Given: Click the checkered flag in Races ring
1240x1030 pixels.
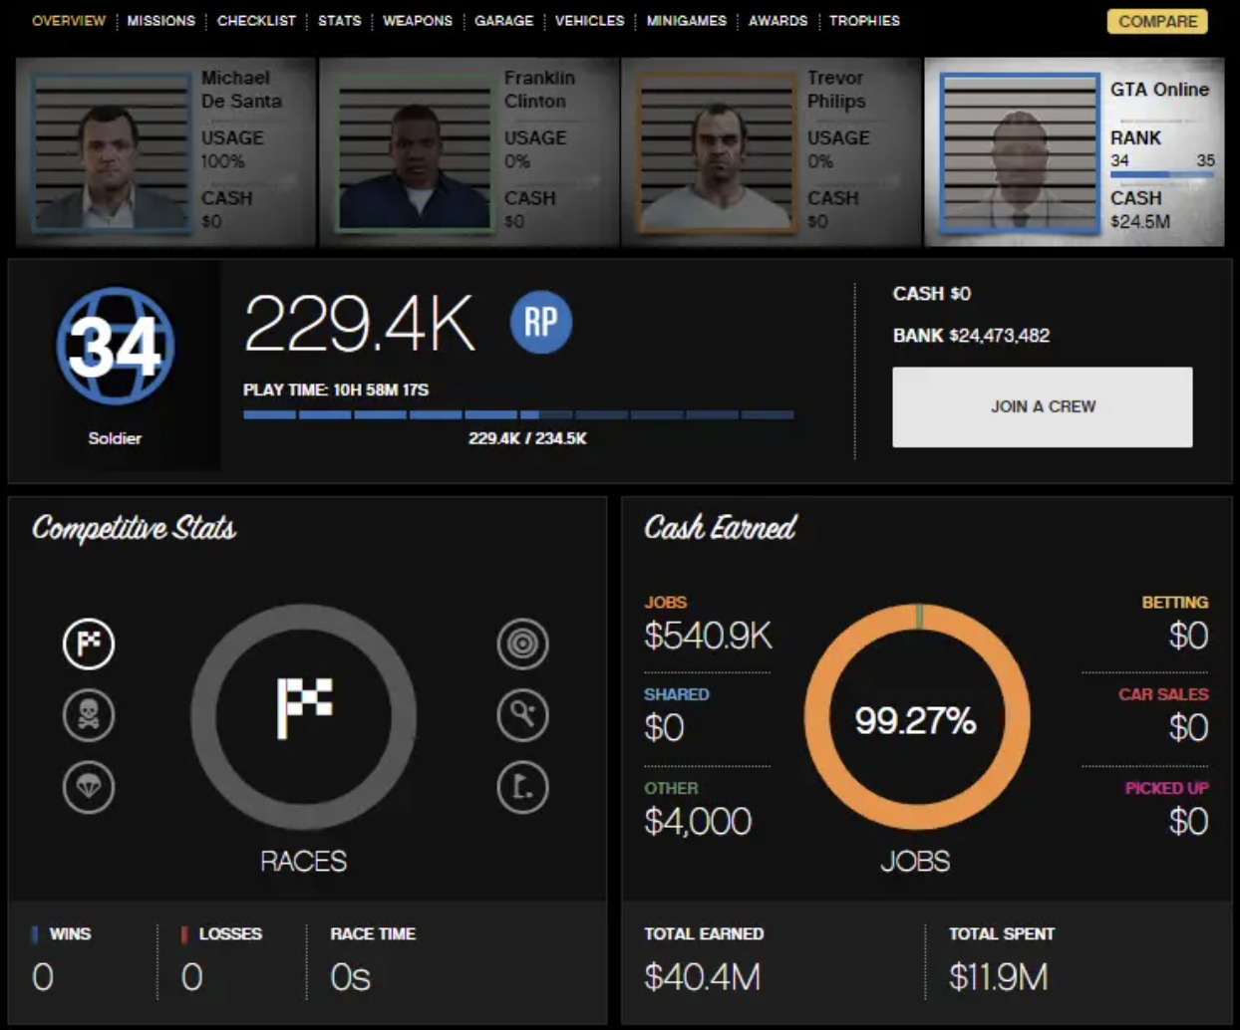Looking at the screenshot, I should [x=304, y=707].
